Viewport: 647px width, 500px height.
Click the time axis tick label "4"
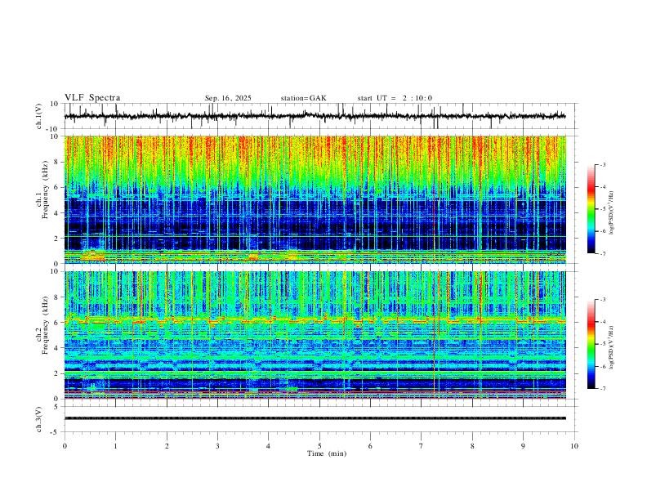pyautogui.click(x=268, y=446)
